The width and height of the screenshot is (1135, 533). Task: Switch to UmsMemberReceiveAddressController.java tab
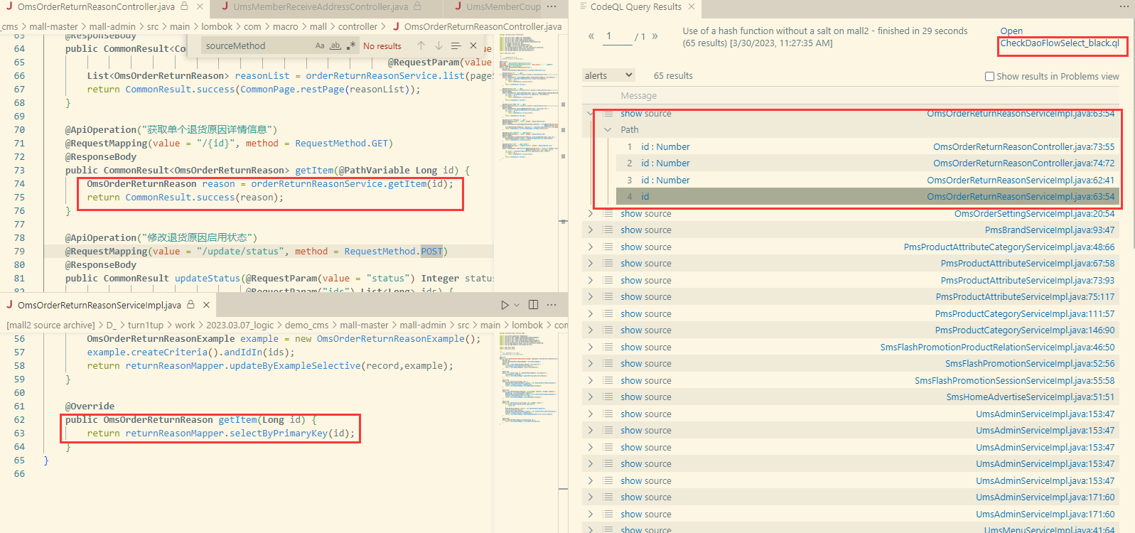(x=321, y=7)
